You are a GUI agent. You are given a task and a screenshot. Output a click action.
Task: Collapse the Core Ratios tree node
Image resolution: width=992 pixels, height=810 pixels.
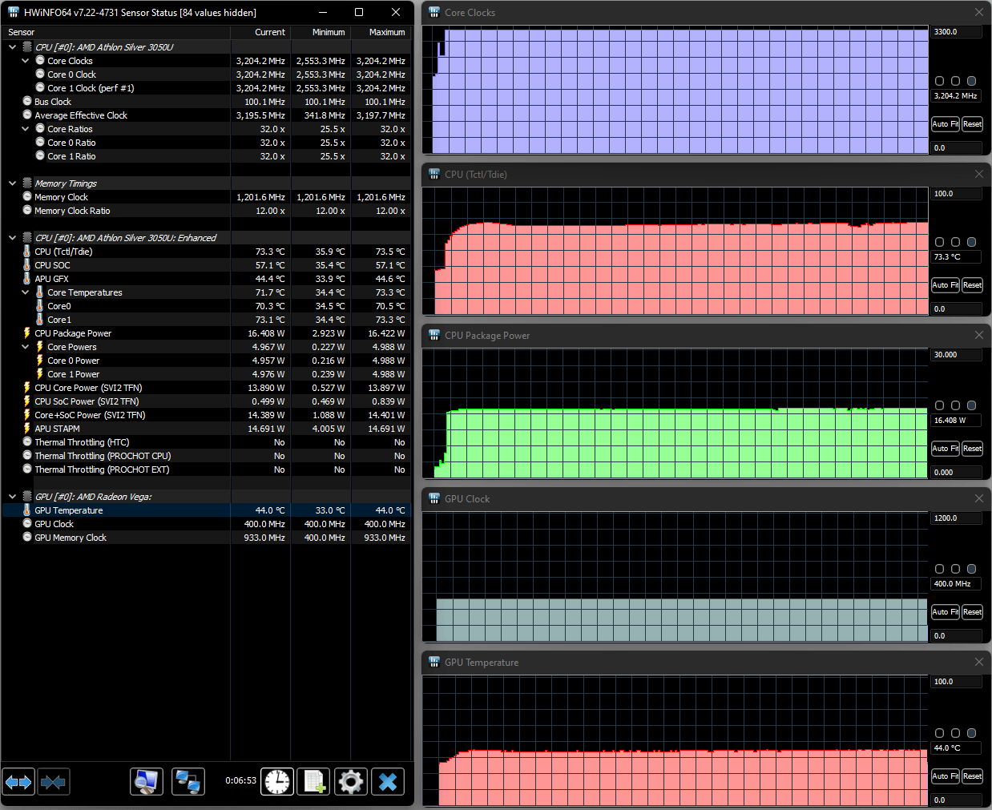[26, 129]
